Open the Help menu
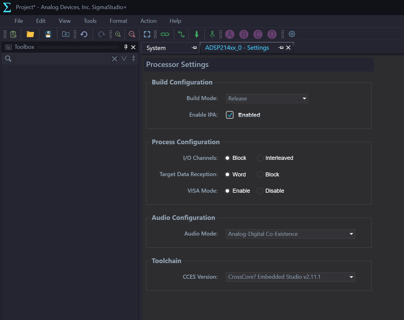This screenshot has width=404, height=320. click(x=175, y=21)
